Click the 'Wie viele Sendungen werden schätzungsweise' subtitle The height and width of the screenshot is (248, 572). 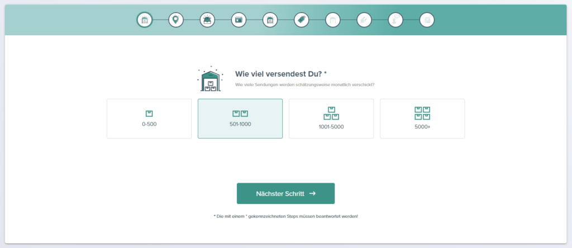304,84
